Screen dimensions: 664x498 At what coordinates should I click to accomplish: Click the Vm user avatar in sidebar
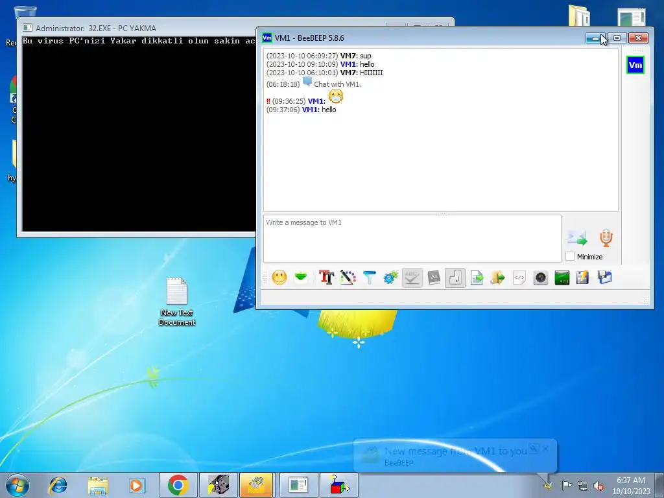635,65
